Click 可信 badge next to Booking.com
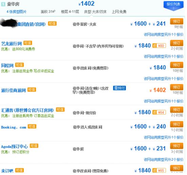187x175 pixels. point(32,127)
